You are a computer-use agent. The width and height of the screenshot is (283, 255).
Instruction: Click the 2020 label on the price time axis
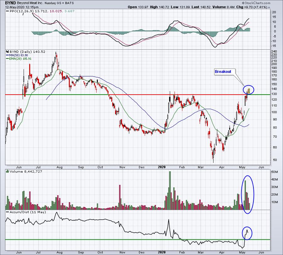click(162, 167)
